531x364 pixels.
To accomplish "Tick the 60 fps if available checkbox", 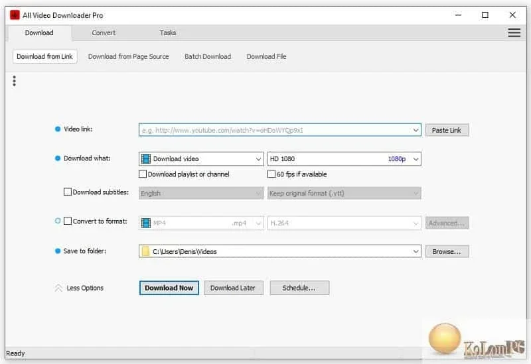I will click(x=271, y=174).
